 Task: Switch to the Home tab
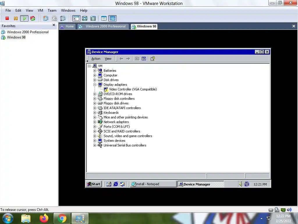[x=67, y=27]
